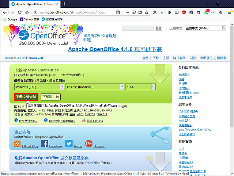Open ASC signature link for full installation
The width and height of the screenshot is (234, 176).
(x=84, y=111)
